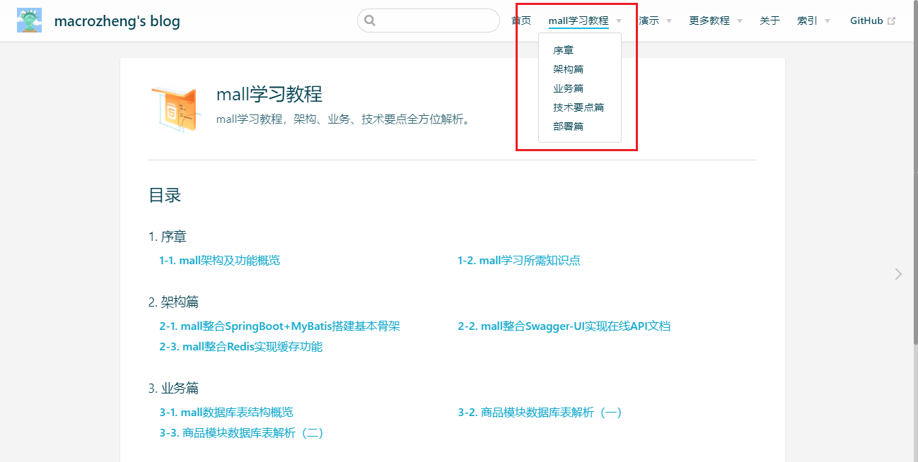Open the mall学习教程 nav item
Image resolution: width=918 pixels, height=462 pixels.
click(579, 20)
